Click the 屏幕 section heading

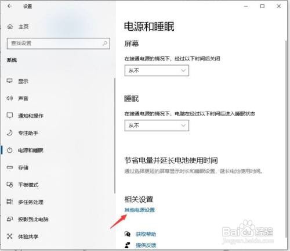[x=132, y=44]
